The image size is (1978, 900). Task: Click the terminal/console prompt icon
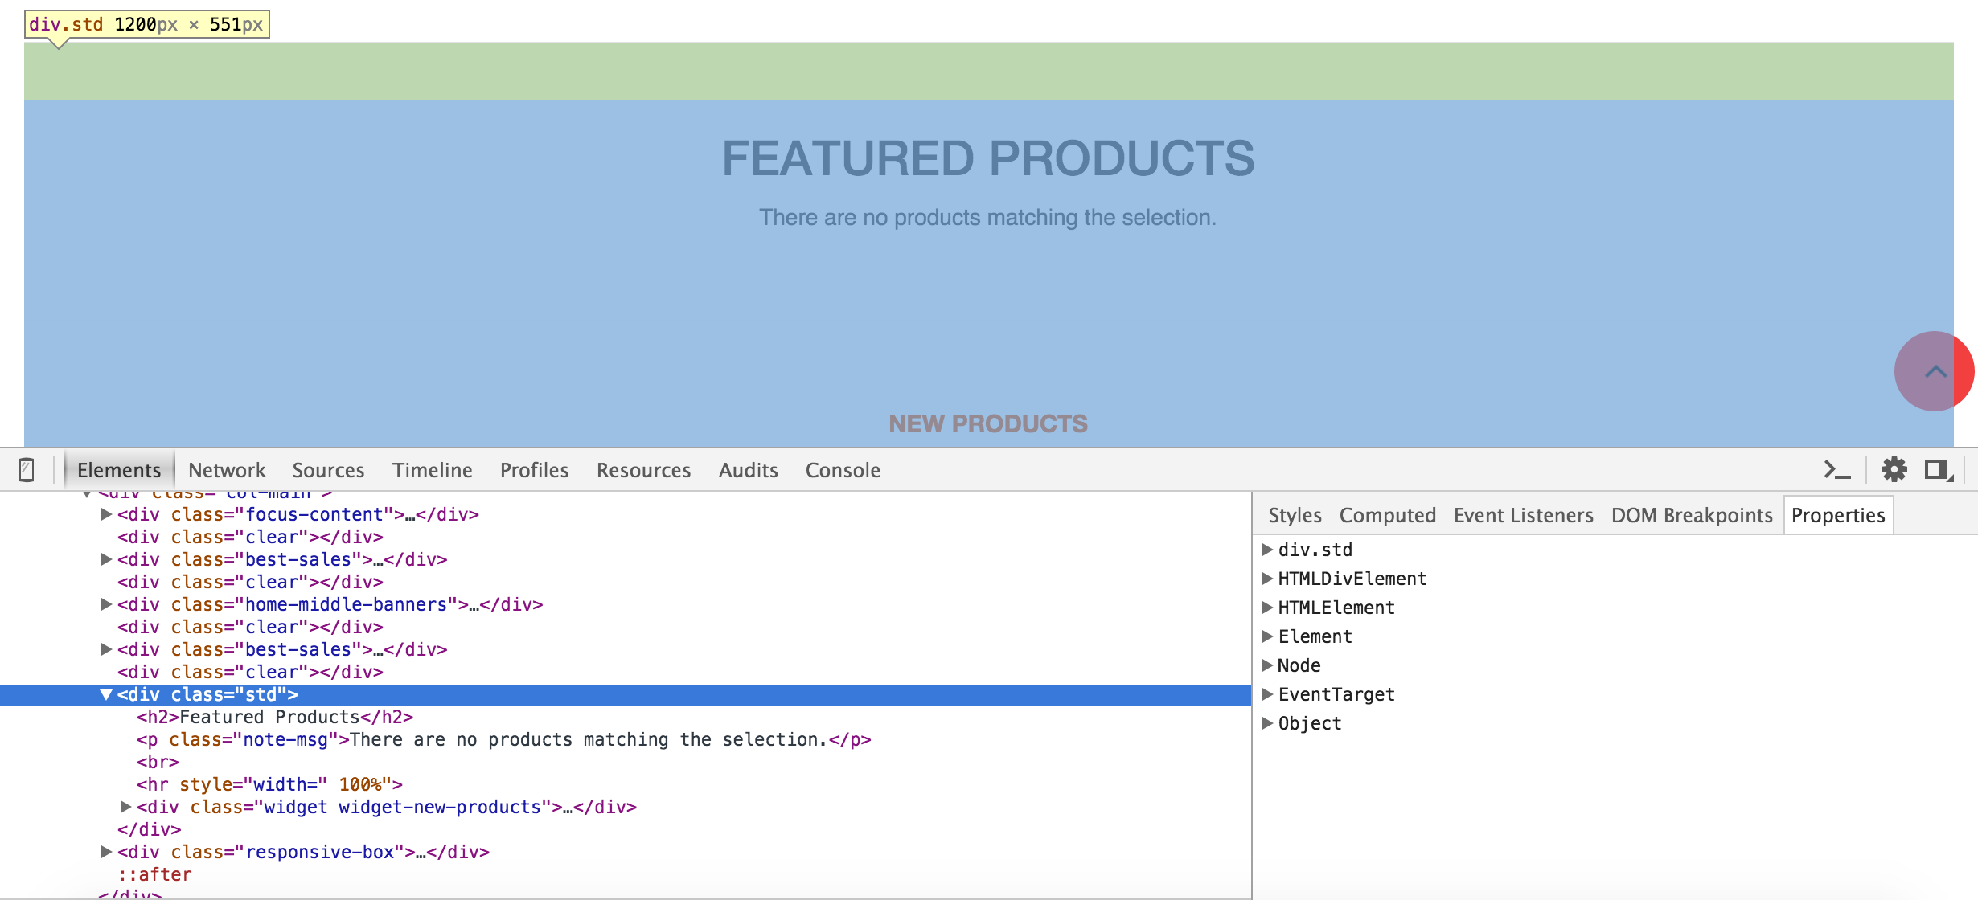[1836, 470]
